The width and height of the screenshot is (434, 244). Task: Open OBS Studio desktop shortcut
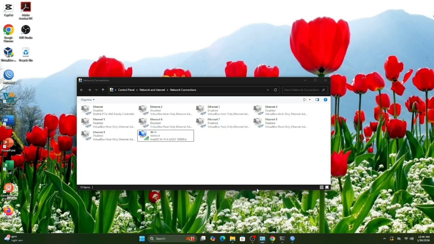pos(26,32)
